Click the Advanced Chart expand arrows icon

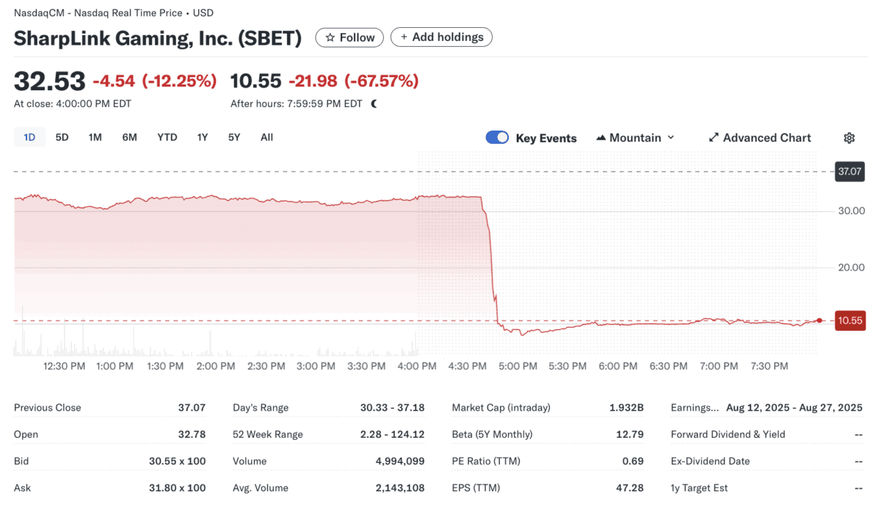click(x=713, y=138)
